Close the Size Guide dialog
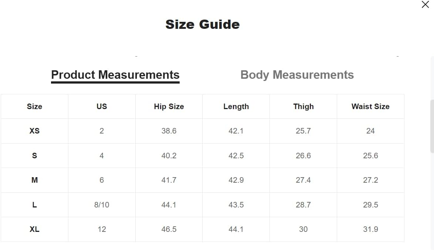The height and width of the screenshot is (250, 434). (x=425, y=4)
